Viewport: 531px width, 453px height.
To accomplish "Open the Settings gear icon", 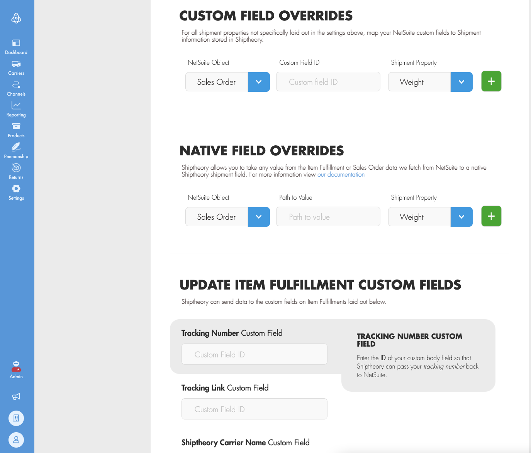I will tap(16, 189).
